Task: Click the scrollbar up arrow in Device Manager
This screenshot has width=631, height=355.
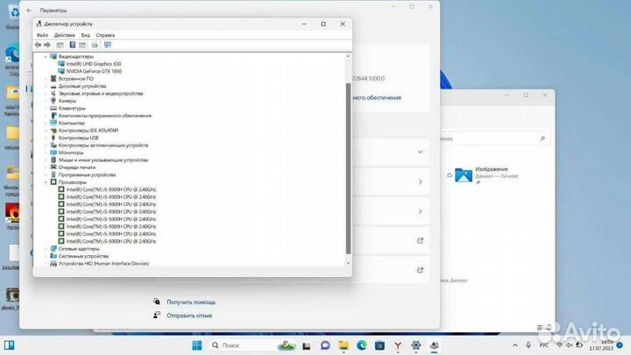Action: click(x=348, y=56)
